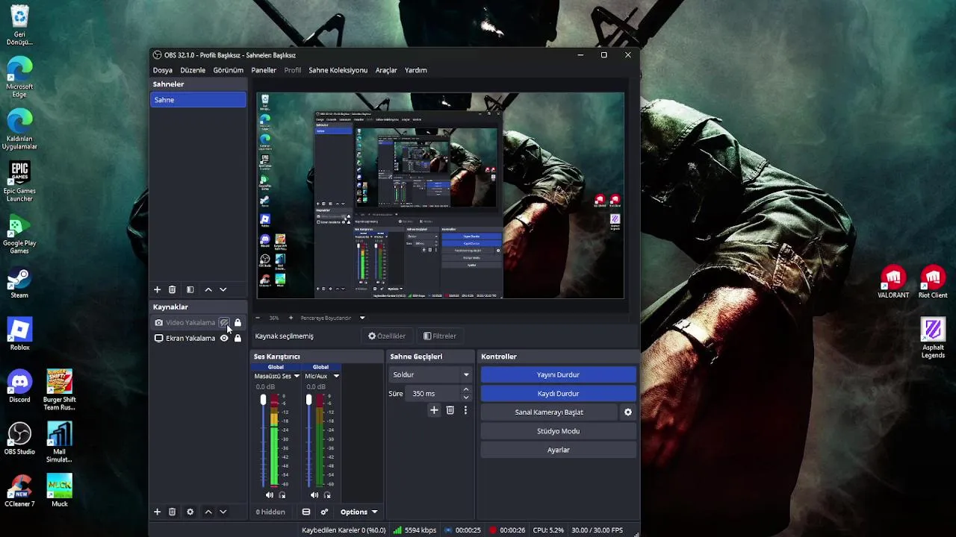Open the Sahne Koleksiyonu menu
Viewport: 956px width, 537px height.
point(338,70)
